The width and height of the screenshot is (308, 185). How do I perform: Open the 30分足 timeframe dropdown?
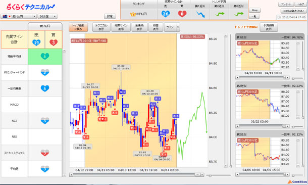point(47,16)
